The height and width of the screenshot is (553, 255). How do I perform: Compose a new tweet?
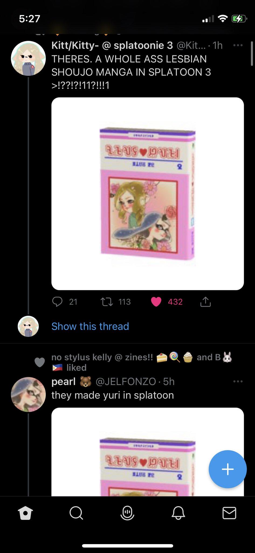coord(228,469)
